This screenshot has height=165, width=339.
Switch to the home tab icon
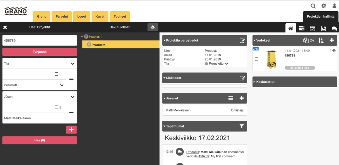[291, 28]
